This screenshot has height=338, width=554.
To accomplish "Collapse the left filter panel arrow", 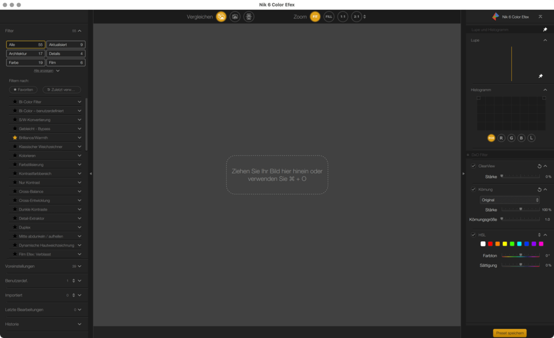I will [91, 173].
